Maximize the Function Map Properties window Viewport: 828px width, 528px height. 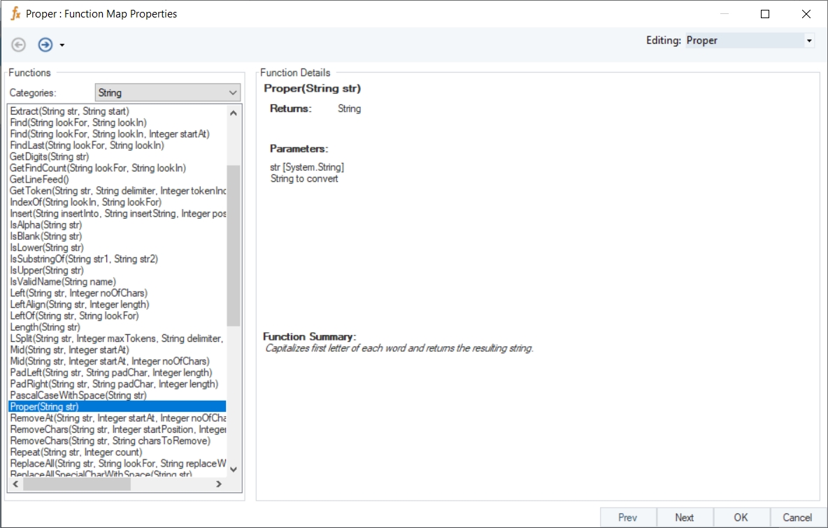(765, 14)
